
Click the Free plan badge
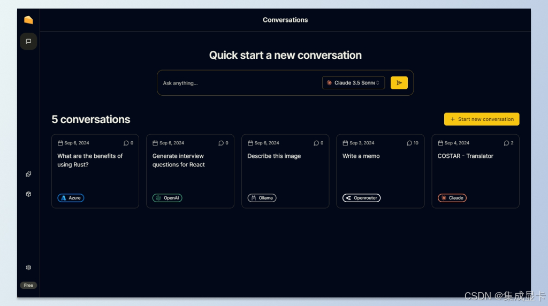point(28,285)
